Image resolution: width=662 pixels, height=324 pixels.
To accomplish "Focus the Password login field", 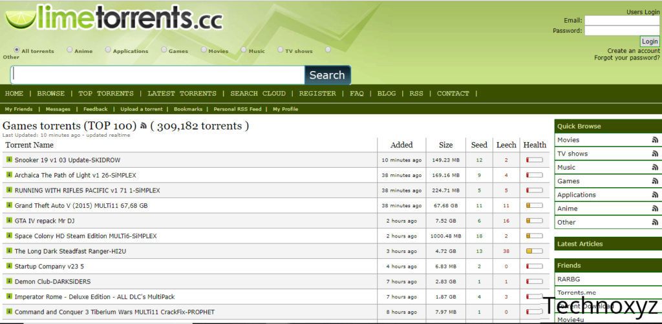I will (622, 31).
